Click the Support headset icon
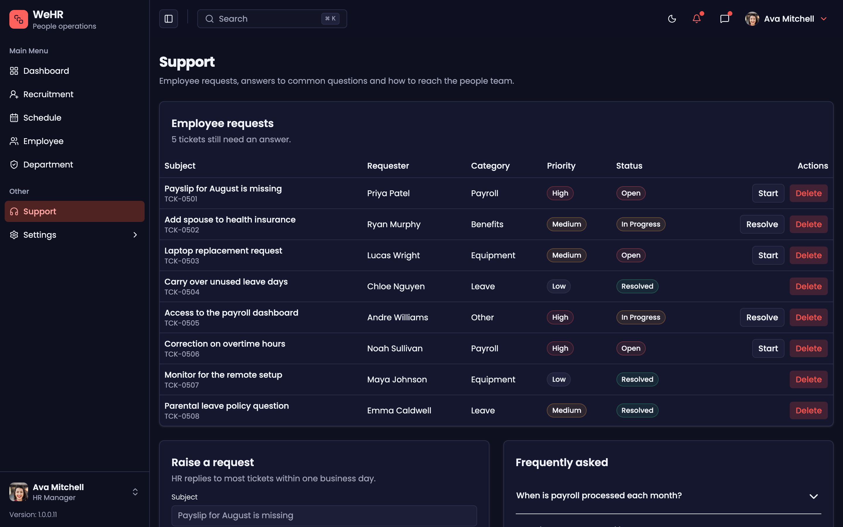This screenshot has width=843, height=527. [14, 212]
